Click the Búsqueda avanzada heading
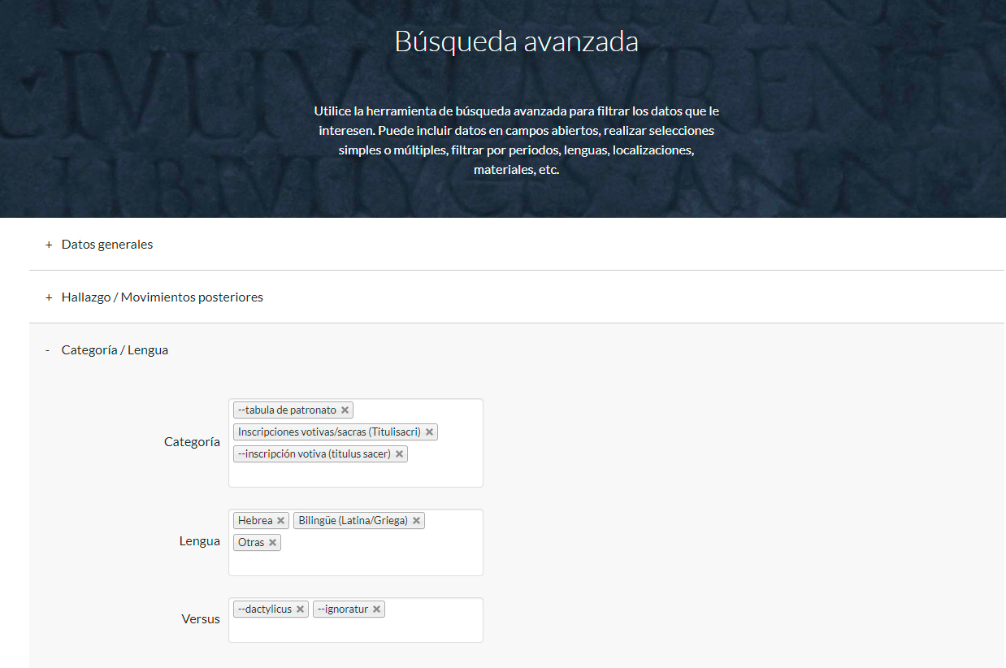Image resolution: width=1006 pixels, height=668 pixels. tap(516, 41)
